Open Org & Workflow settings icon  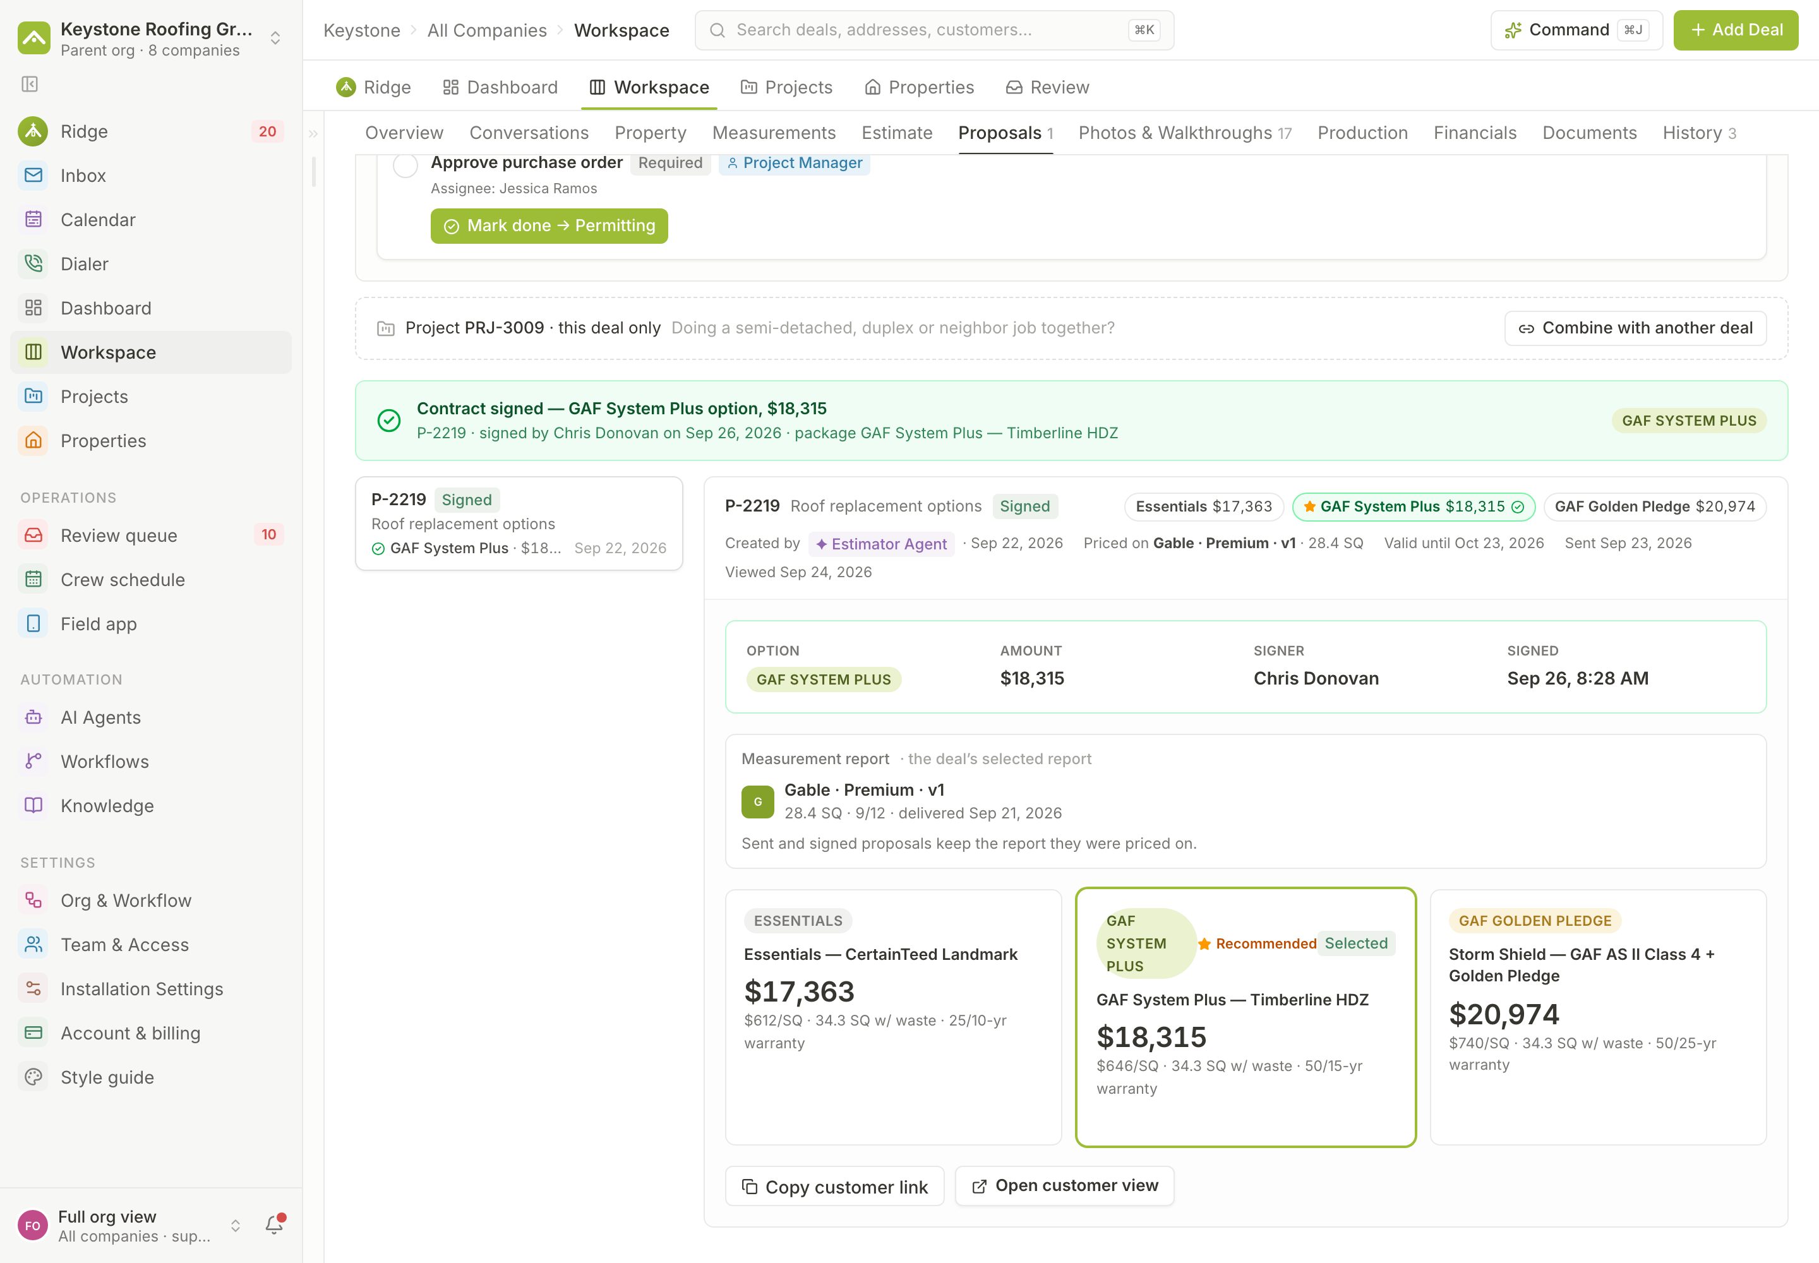[x=33, y=901]
